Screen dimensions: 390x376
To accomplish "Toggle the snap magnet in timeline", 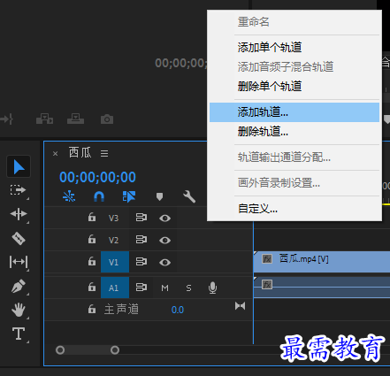I will [x=99, y=196].
